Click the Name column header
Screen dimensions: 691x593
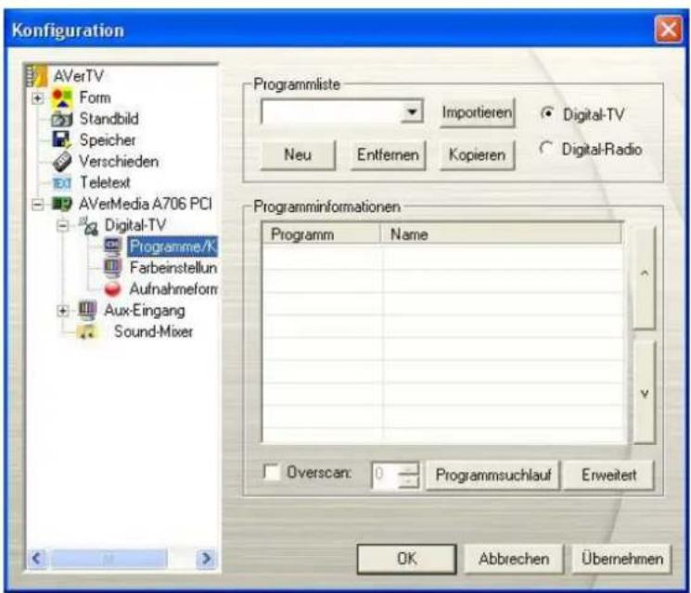[x=501, y=234]
